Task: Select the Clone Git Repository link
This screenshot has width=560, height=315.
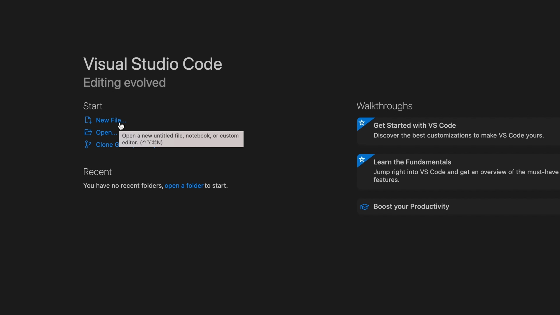Action: 107,145
